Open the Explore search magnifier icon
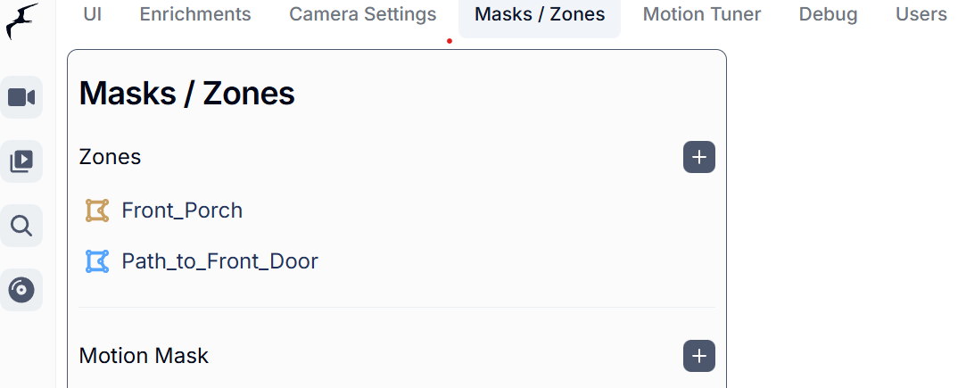This screenshot has height=388, width=966. click(x=21, y=226)
